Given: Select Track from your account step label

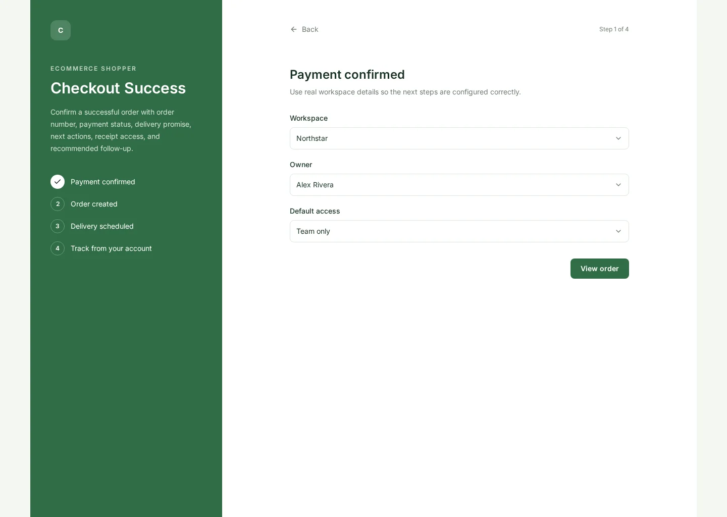Looking at the screenshot, I should [111, 248].
